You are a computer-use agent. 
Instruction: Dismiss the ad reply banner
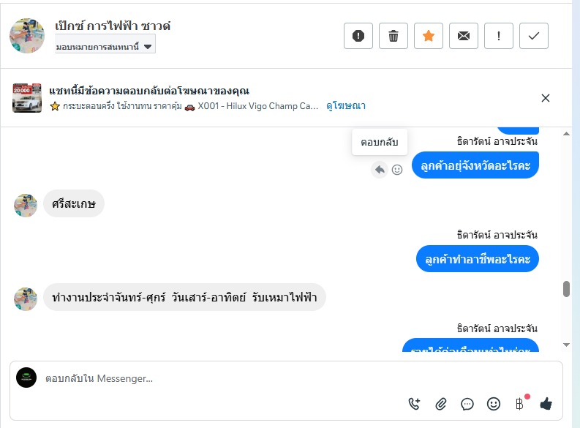point(545,98)
